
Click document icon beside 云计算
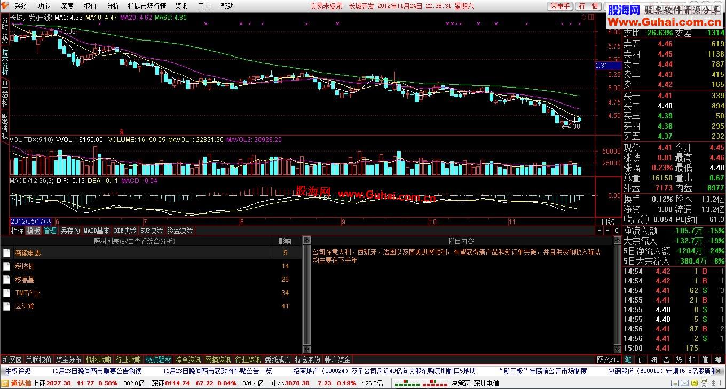(x=6, y=306)
